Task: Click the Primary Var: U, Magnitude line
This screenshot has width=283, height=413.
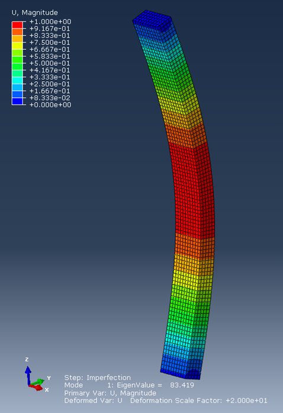Action: click(110, 393)
